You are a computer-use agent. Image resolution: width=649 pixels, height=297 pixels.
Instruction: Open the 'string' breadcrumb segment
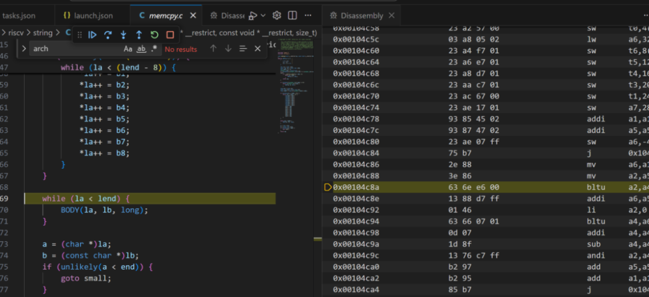click(x=43, y=32)
